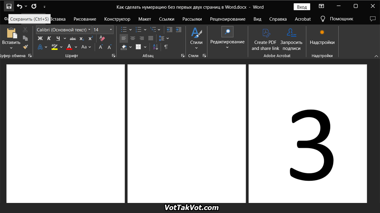
Task: Apply red font color
Action: click(69, 47)
